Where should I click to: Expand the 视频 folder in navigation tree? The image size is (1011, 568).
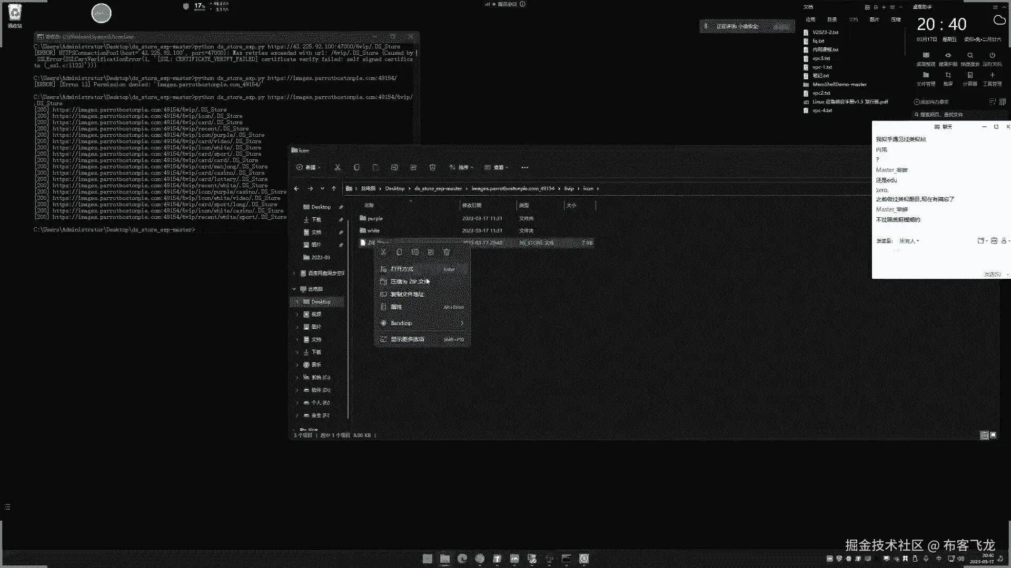[297, 315]
